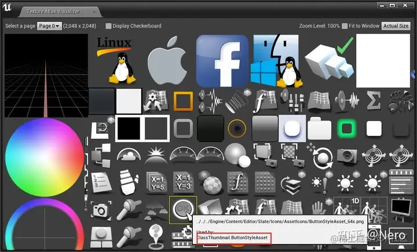417x252 pixels.
Task: Click the orange square outline icon
Action: pos(183,101)
